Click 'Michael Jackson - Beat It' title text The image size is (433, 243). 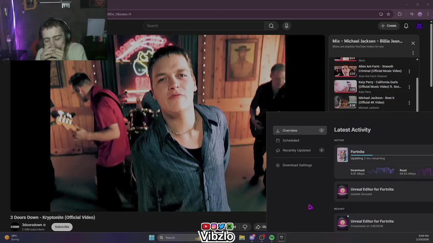(x=376, y=100)
